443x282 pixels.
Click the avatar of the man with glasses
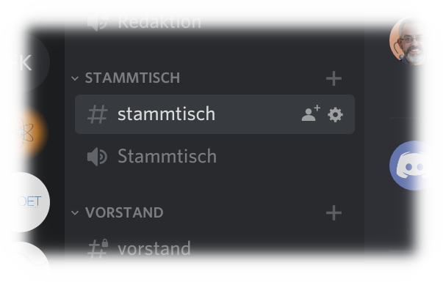point(410,41)
